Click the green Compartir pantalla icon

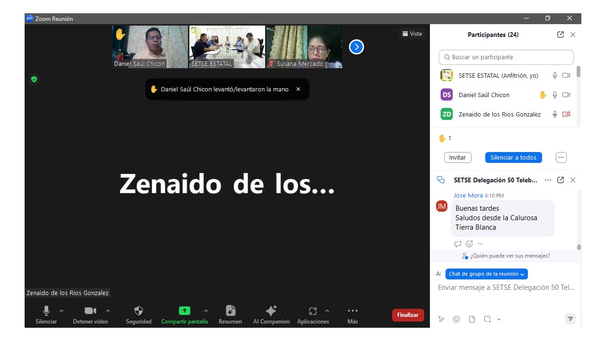click(x=184, y=311)
